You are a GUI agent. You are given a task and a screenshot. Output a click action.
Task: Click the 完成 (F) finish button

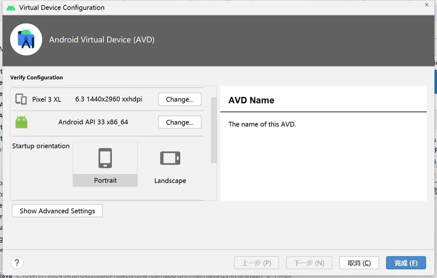406,263
